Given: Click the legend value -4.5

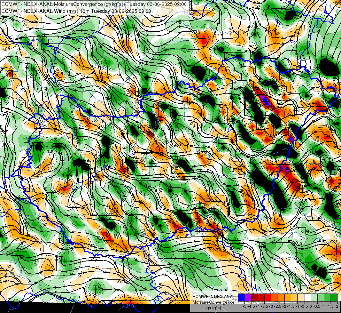Looking at the screenshot, I should click(251, 306).
